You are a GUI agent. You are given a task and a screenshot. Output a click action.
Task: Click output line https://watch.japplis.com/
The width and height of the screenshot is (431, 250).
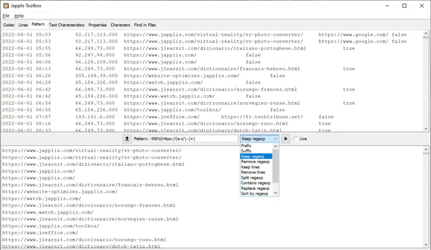pyautogui.click(x=42, y=198)
